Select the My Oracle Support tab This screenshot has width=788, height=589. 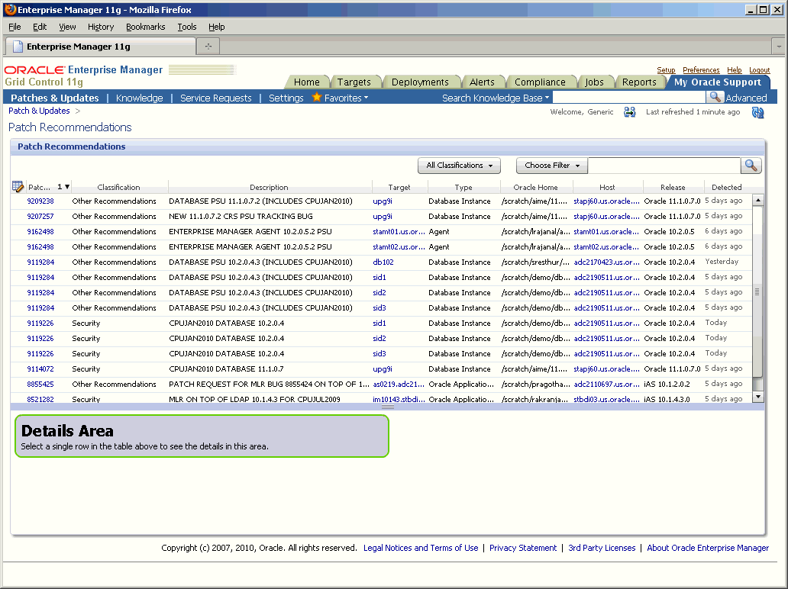point(717,82)
